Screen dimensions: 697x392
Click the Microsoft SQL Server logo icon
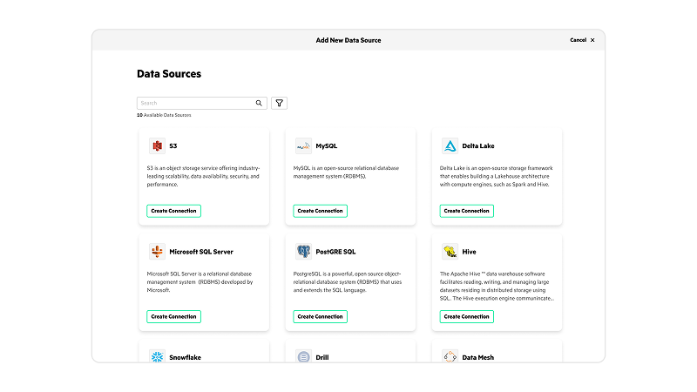[x=157, y=252]
